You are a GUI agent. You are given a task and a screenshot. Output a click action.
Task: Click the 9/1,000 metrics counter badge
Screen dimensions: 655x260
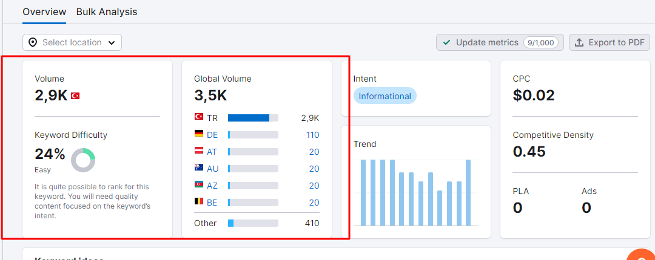coord(540,42)
